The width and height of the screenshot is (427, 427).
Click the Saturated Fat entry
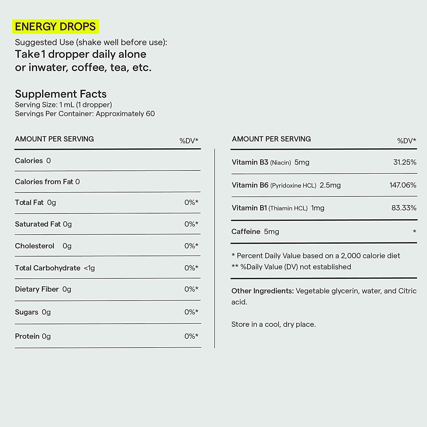[43, 224]
